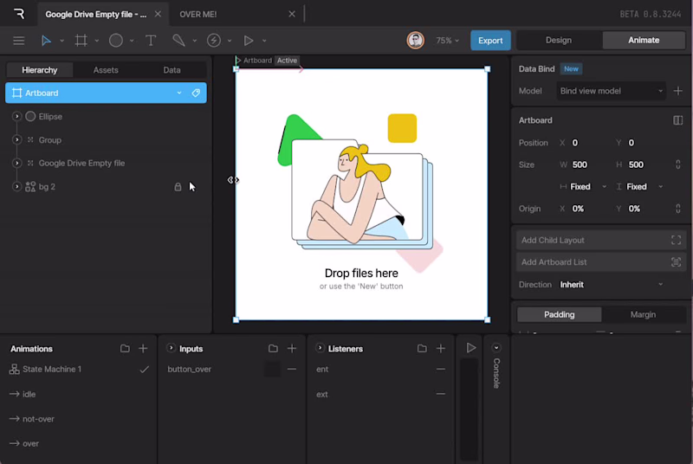
Task: Open the Direction Inherit dropdown
Action: coord(611,285)
